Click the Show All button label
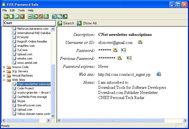Image resolution: width=189 pixels, height=129 pixels. pos(90,23)
